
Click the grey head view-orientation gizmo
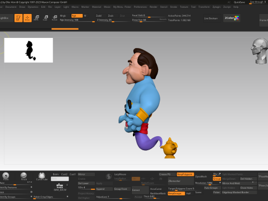tap(260, 51)
